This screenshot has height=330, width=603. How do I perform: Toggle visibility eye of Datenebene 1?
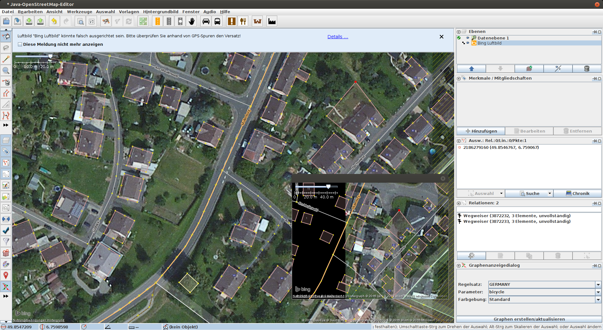tap(468, 38)
